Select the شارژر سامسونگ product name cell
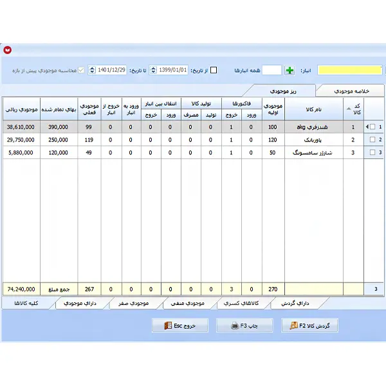 tap(314, 152)
